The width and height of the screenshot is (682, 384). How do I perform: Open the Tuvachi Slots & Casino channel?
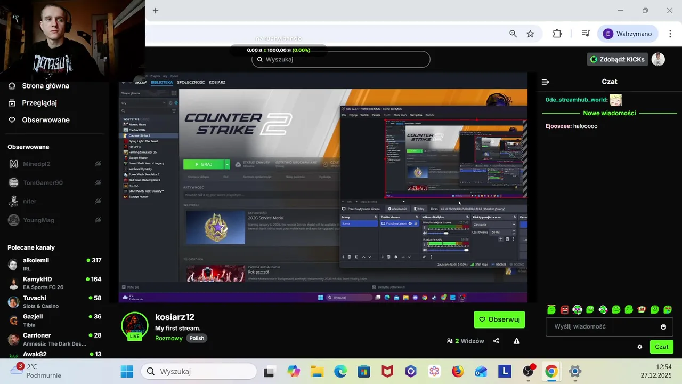[54, 301]
